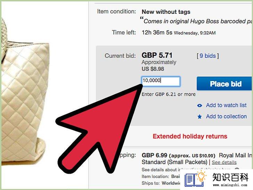Screen dimensions: 253x190
Task: Open See details shipping link
Action: (224, 162)
